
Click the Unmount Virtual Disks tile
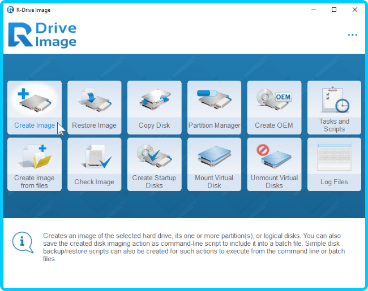point(274,164)
